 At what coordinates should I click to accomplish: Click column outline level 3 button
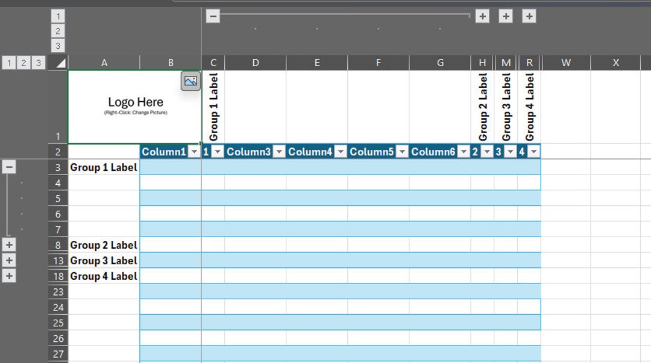(x=58, y=45)
